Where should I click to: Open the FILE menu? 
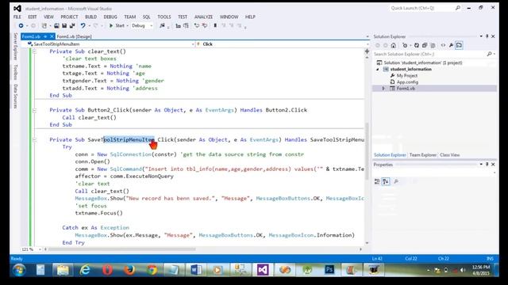tap(17, 17)
